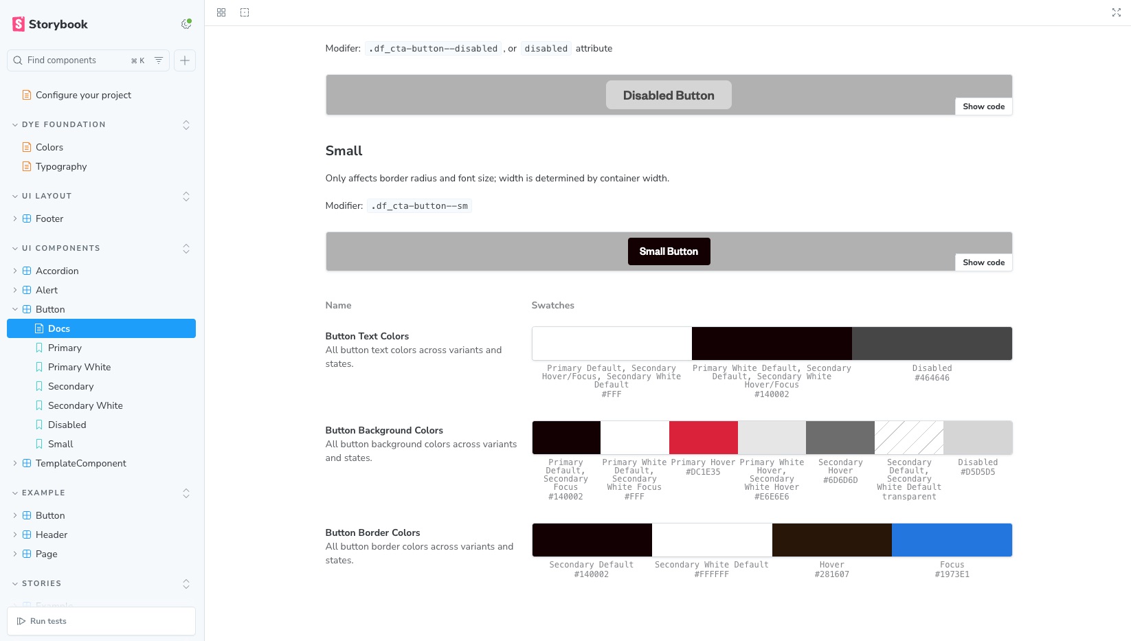Enter full screen mode icon
1131x641 pixels.
coord(1117,12)
